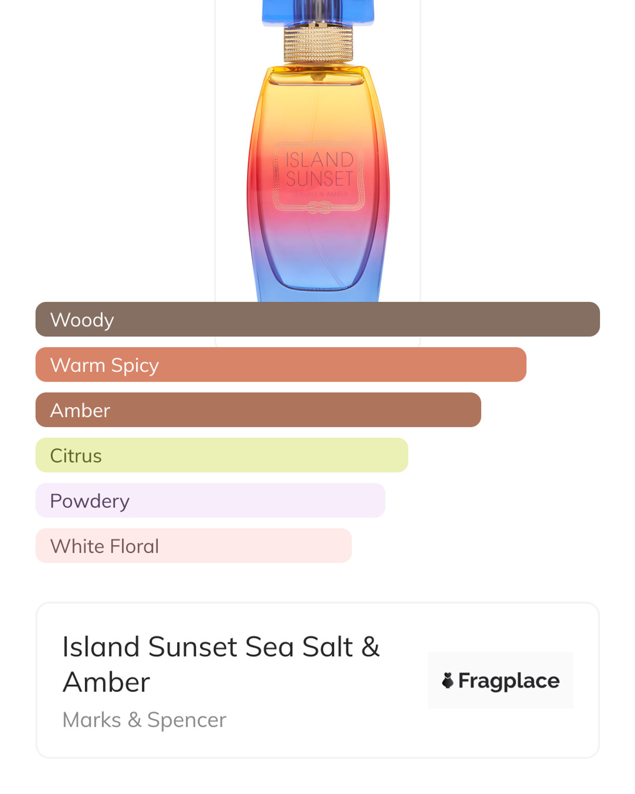Select the pink White Floral accord bar
This screenshot has height=794, width=635.
tap(193, 546)
